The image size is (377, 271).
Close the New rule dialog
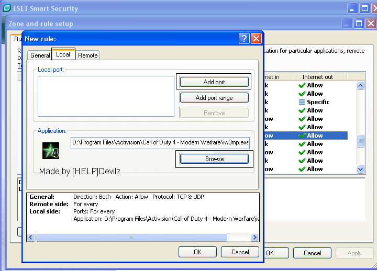pos(256,38)
